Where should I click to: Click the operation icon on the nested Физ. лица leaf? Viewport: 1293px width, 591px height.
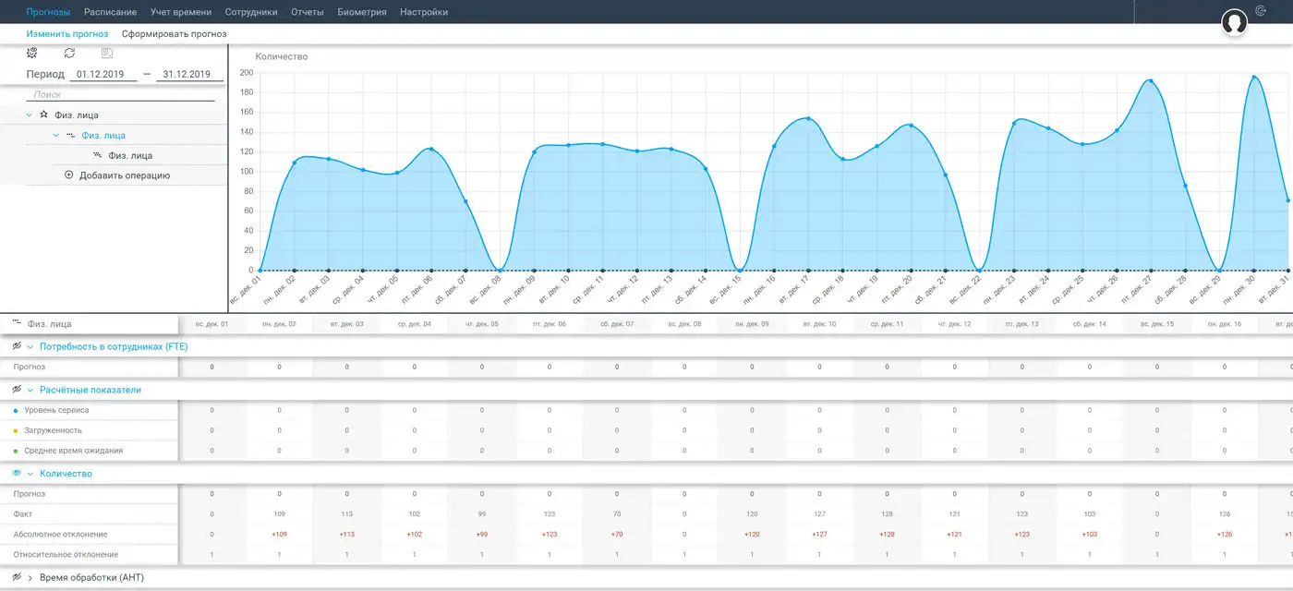pyautogui.click(x=97, y=155)
